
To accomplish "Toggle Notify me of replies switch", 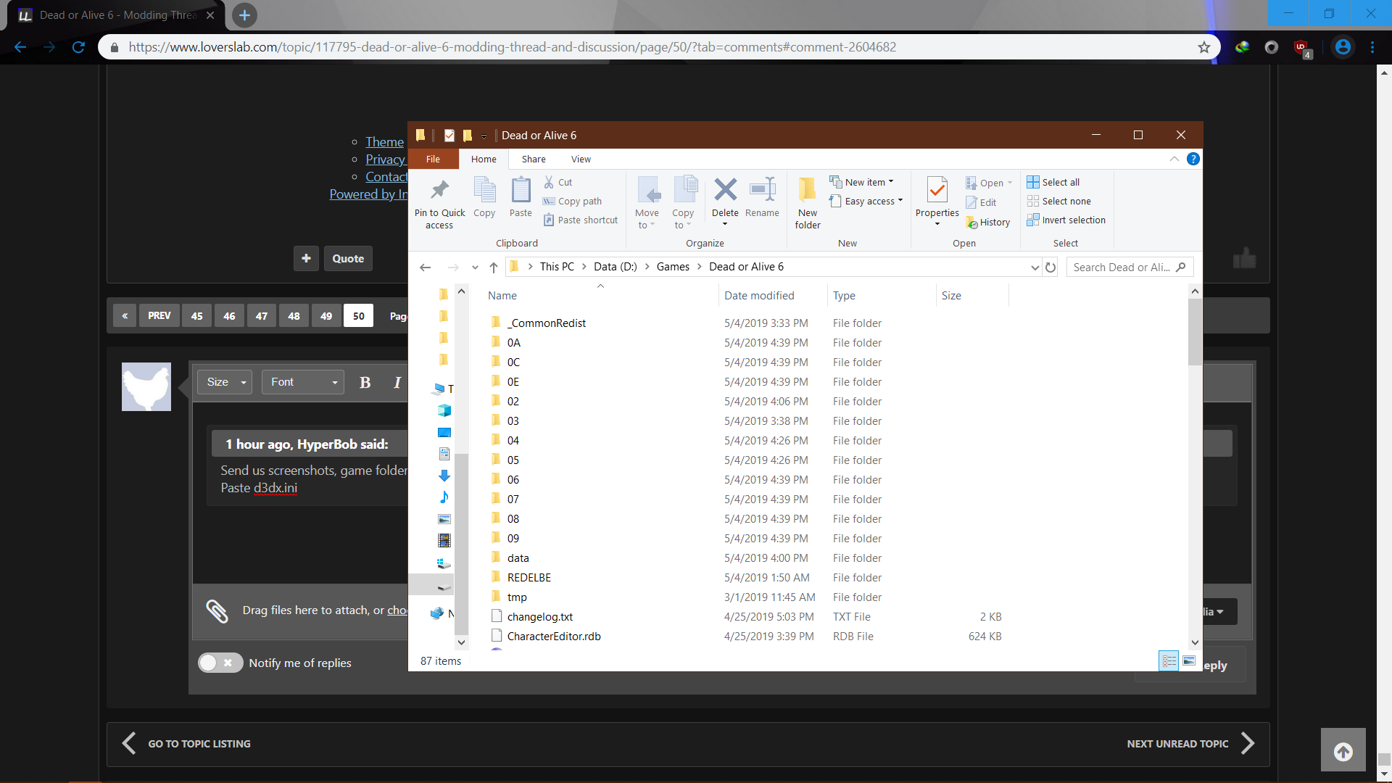I will [220, 663].
